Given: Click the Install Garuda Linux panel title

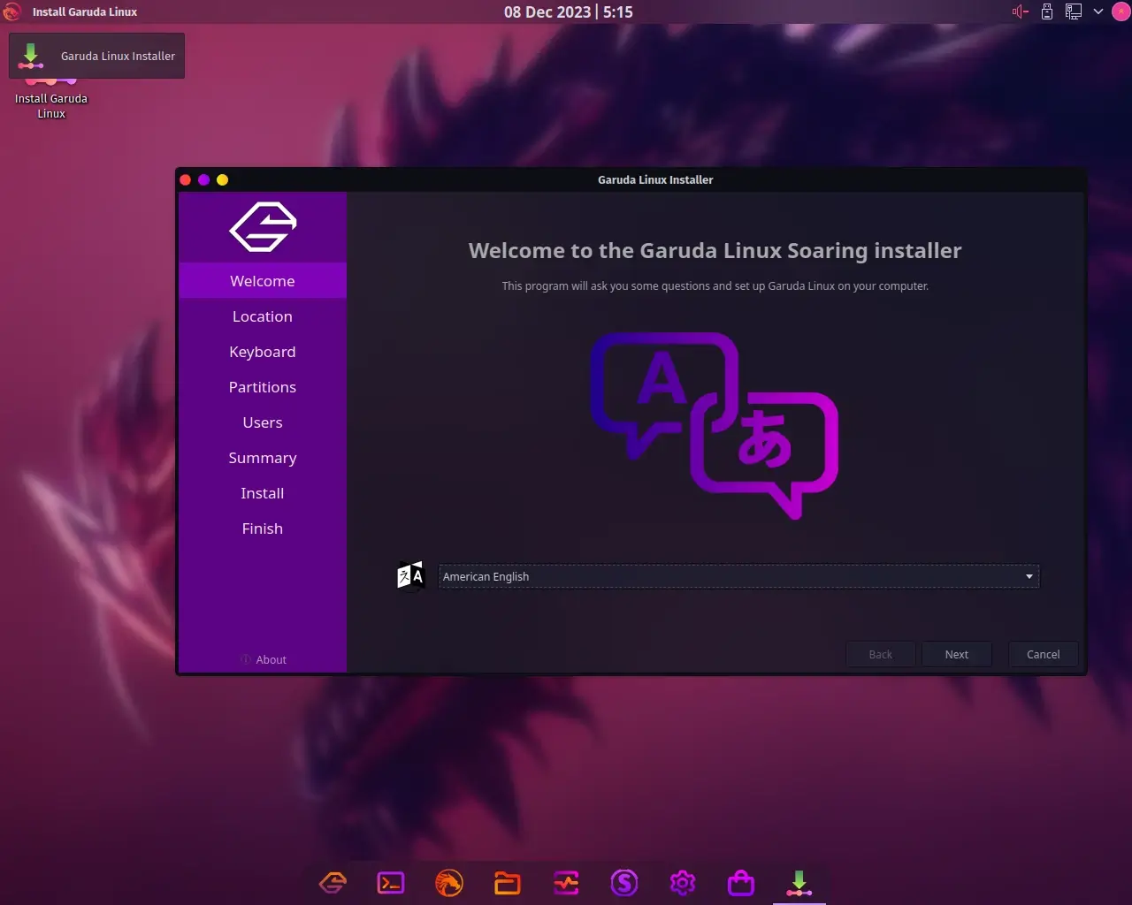Looking at the screenshot, I should [x=85, y=11].
